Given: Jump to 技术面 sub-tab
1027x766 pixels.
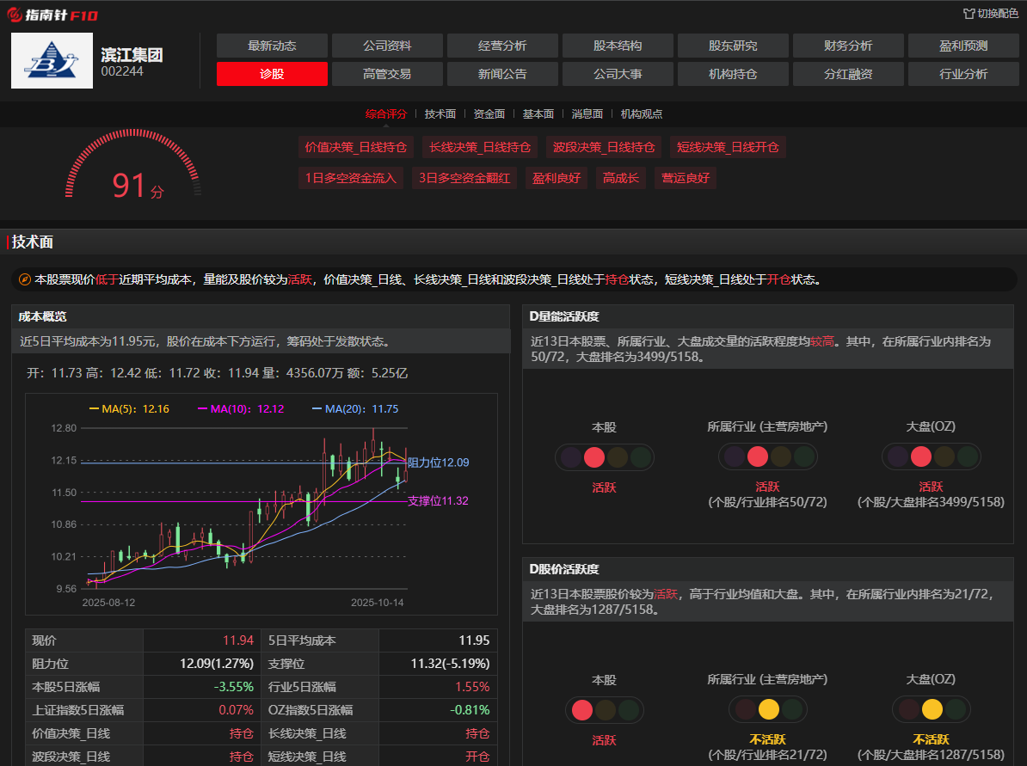Looking at the screenshot, I should coord(440,114).
